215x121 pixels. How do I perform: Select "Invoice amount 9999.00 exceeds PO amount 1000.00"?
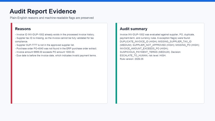click(45, 52)
